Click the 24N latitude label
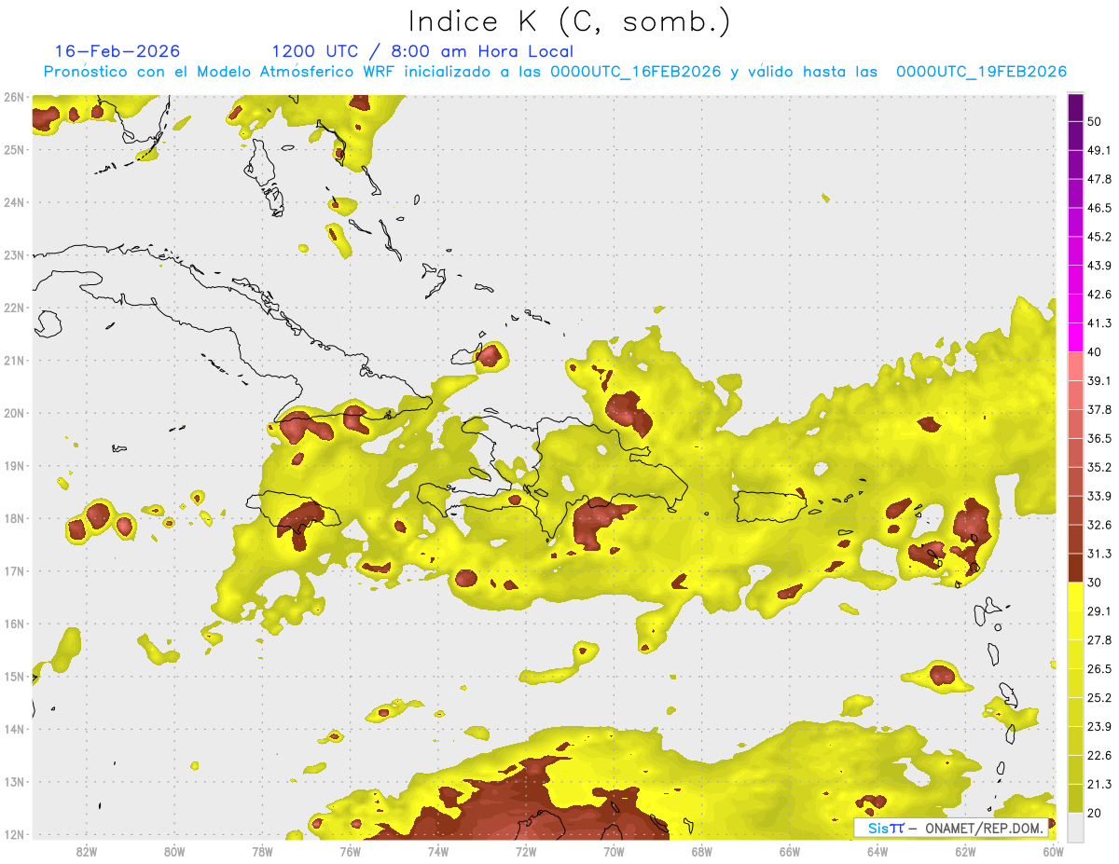Image resolution: width=1119 pixels, height=864 pixels. 14,202
